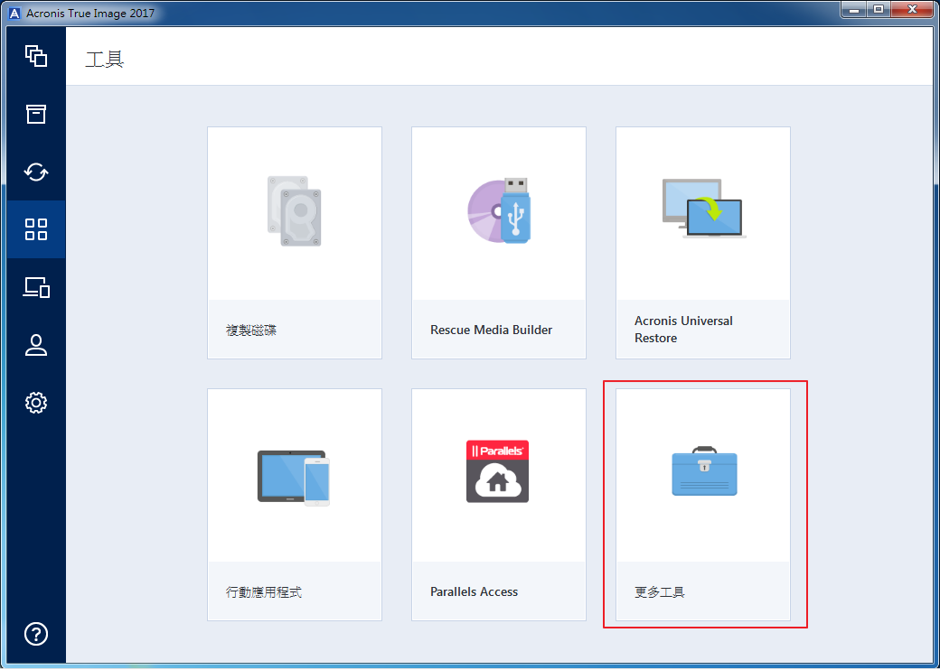Click the 工具 page heading
This screenshot has width=940, height=670.
pos(105,60)
